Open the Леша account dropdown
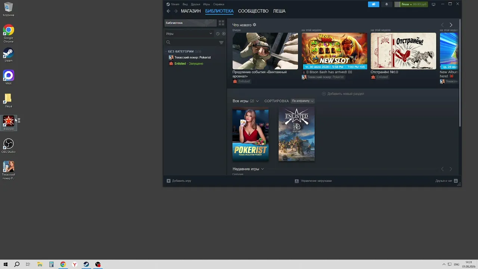 point(407,4)
